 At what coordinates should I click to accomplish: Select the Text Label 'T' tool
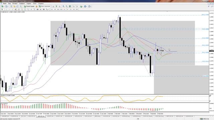click(x=34, y=9)
